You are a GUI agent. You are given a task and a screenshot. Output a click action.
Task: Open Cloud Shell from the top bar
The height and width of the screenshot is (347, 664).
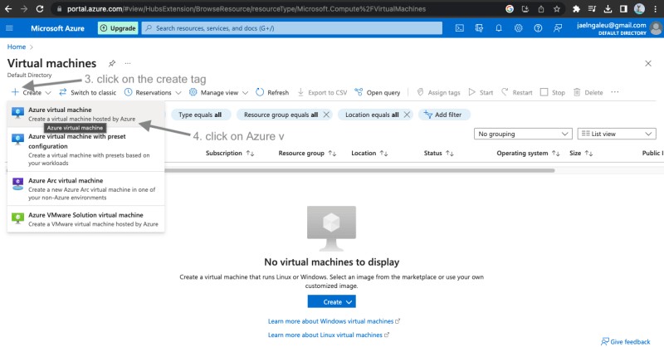[460, 28]
